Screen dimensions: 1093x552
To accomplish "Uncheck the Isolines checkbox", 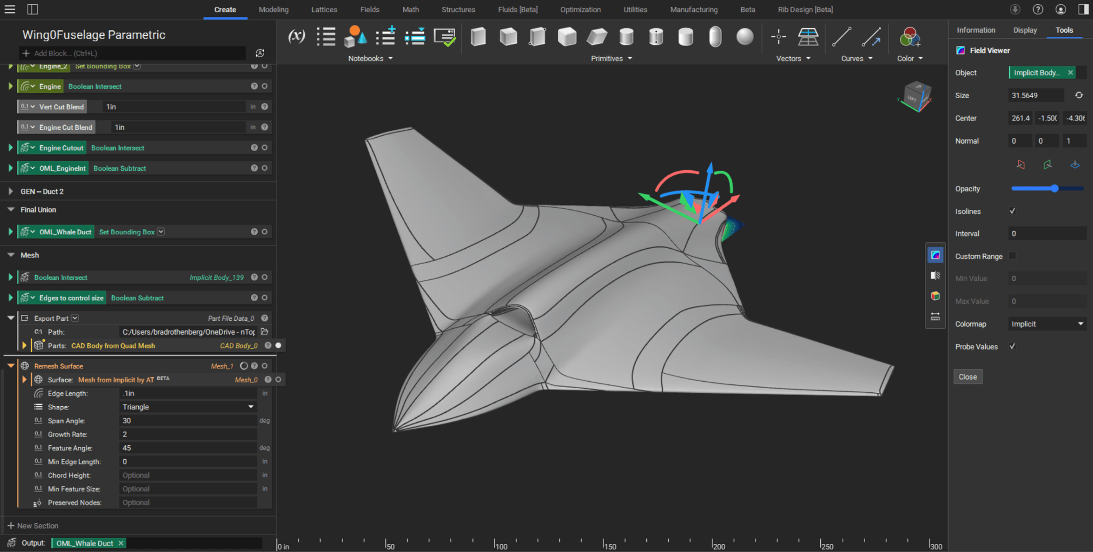I will coord(1012,211).
